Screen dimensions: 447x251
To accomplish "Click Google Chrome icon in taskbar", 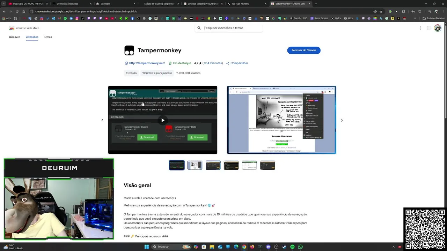I will (244, 247).
